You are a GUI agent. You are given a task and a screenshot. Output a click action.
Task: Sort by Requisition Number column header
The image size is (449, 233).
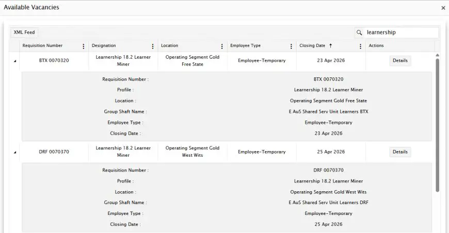tap(42, 46)
